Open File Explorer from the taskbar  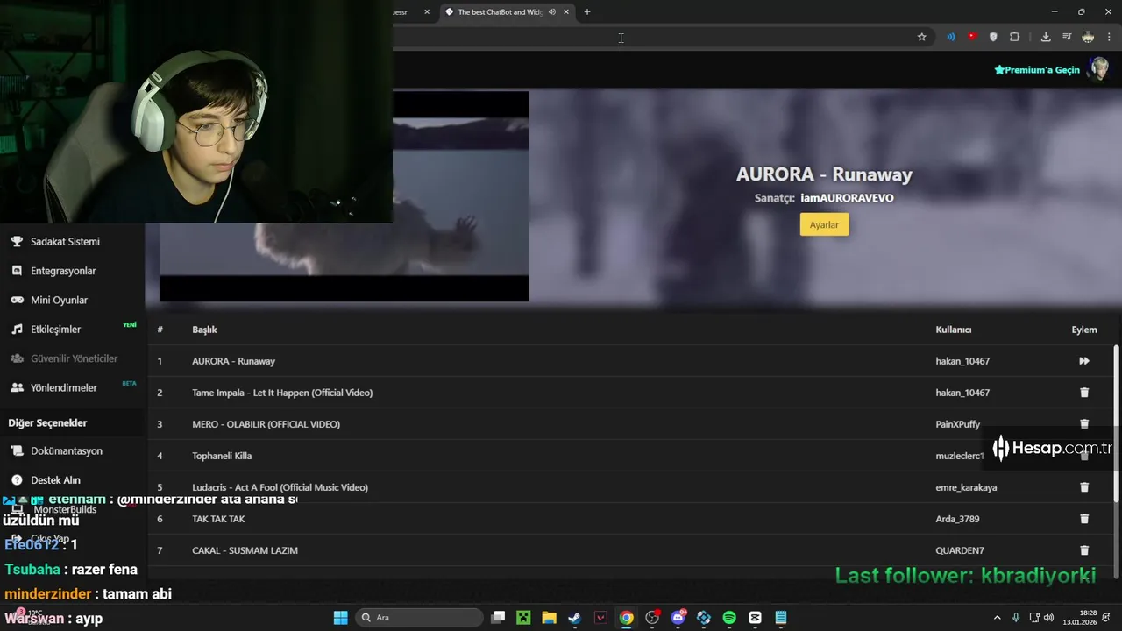(x=549, y=618)
